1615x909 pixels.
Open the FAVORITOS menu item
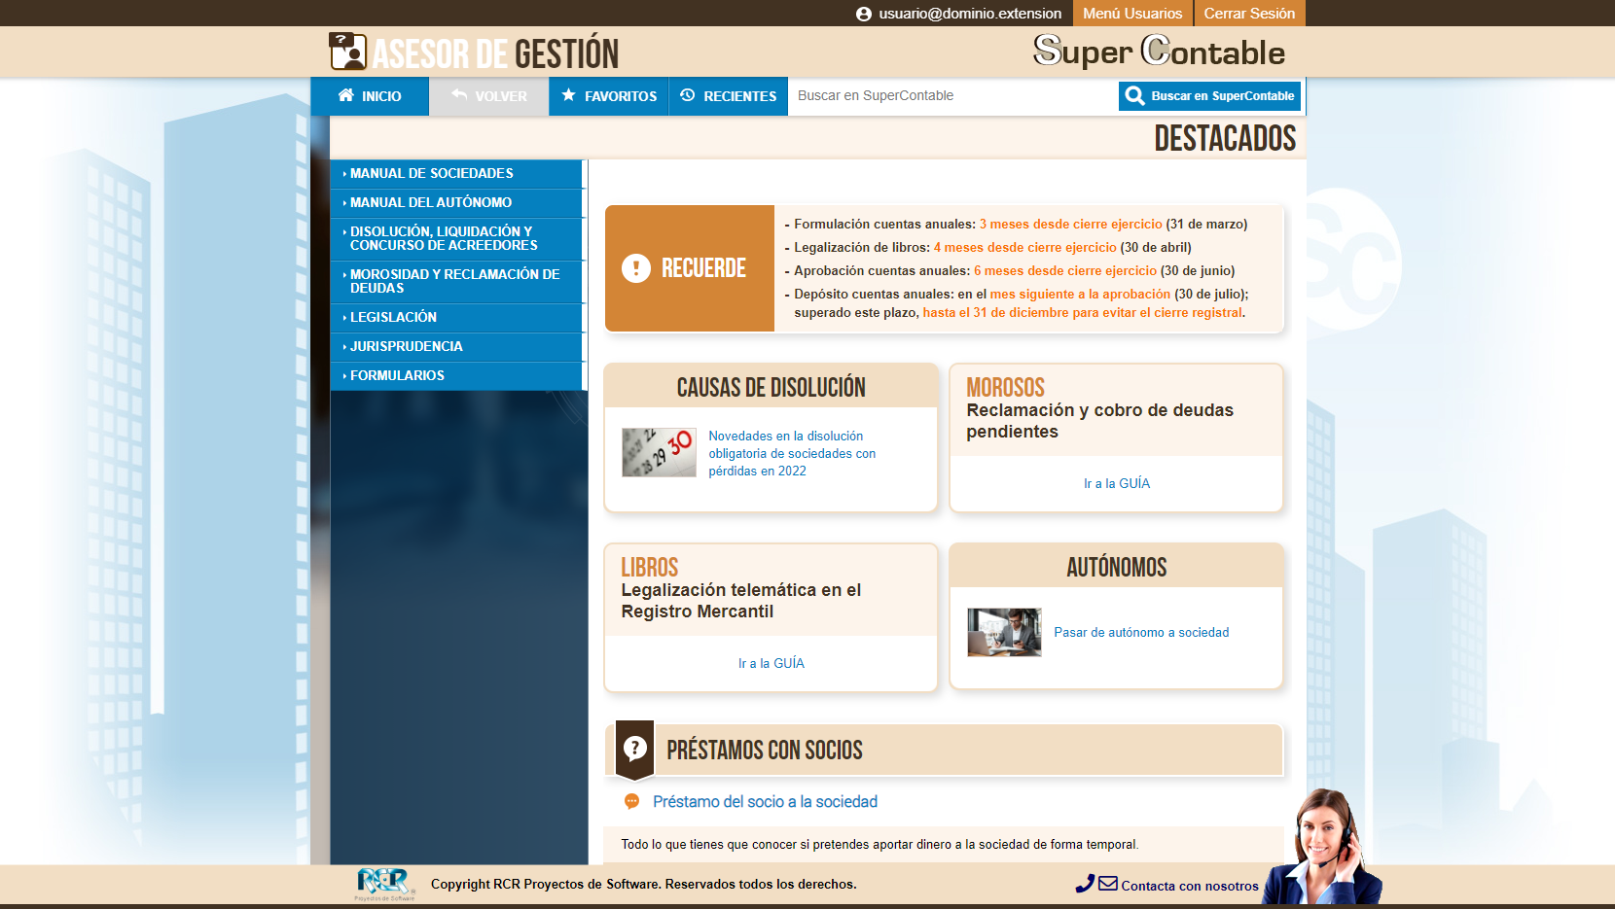[609, 96]
